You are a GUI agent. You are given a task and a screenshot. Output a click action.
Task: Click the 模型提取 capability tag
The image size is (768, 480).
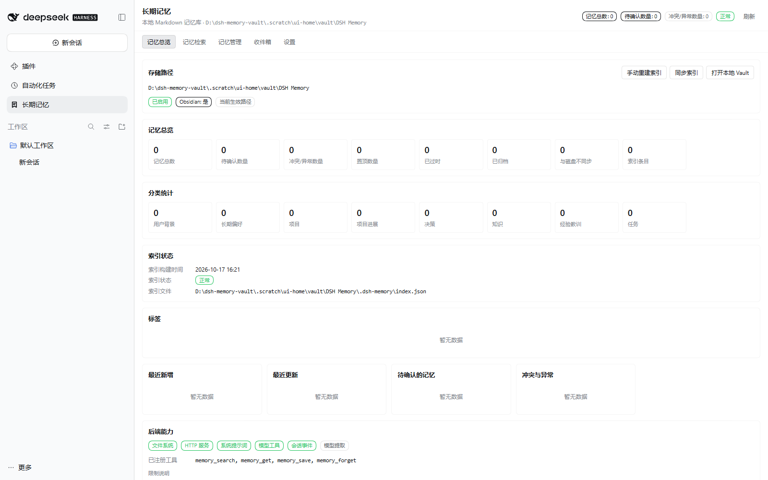[x=335, y=445]
